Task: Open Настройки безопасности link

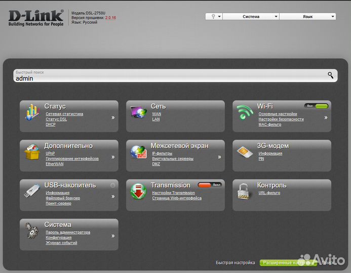Action: [x=281, y=119]
